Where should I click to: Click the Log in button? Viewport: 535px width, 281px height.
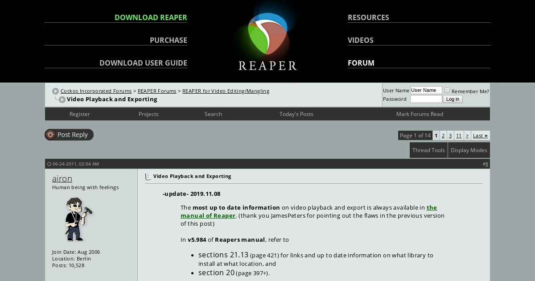453,99
